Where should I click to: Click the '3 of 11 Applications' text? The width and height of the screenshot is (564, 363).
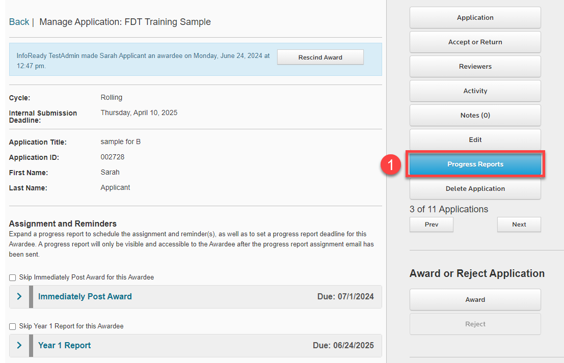point(448,209)
